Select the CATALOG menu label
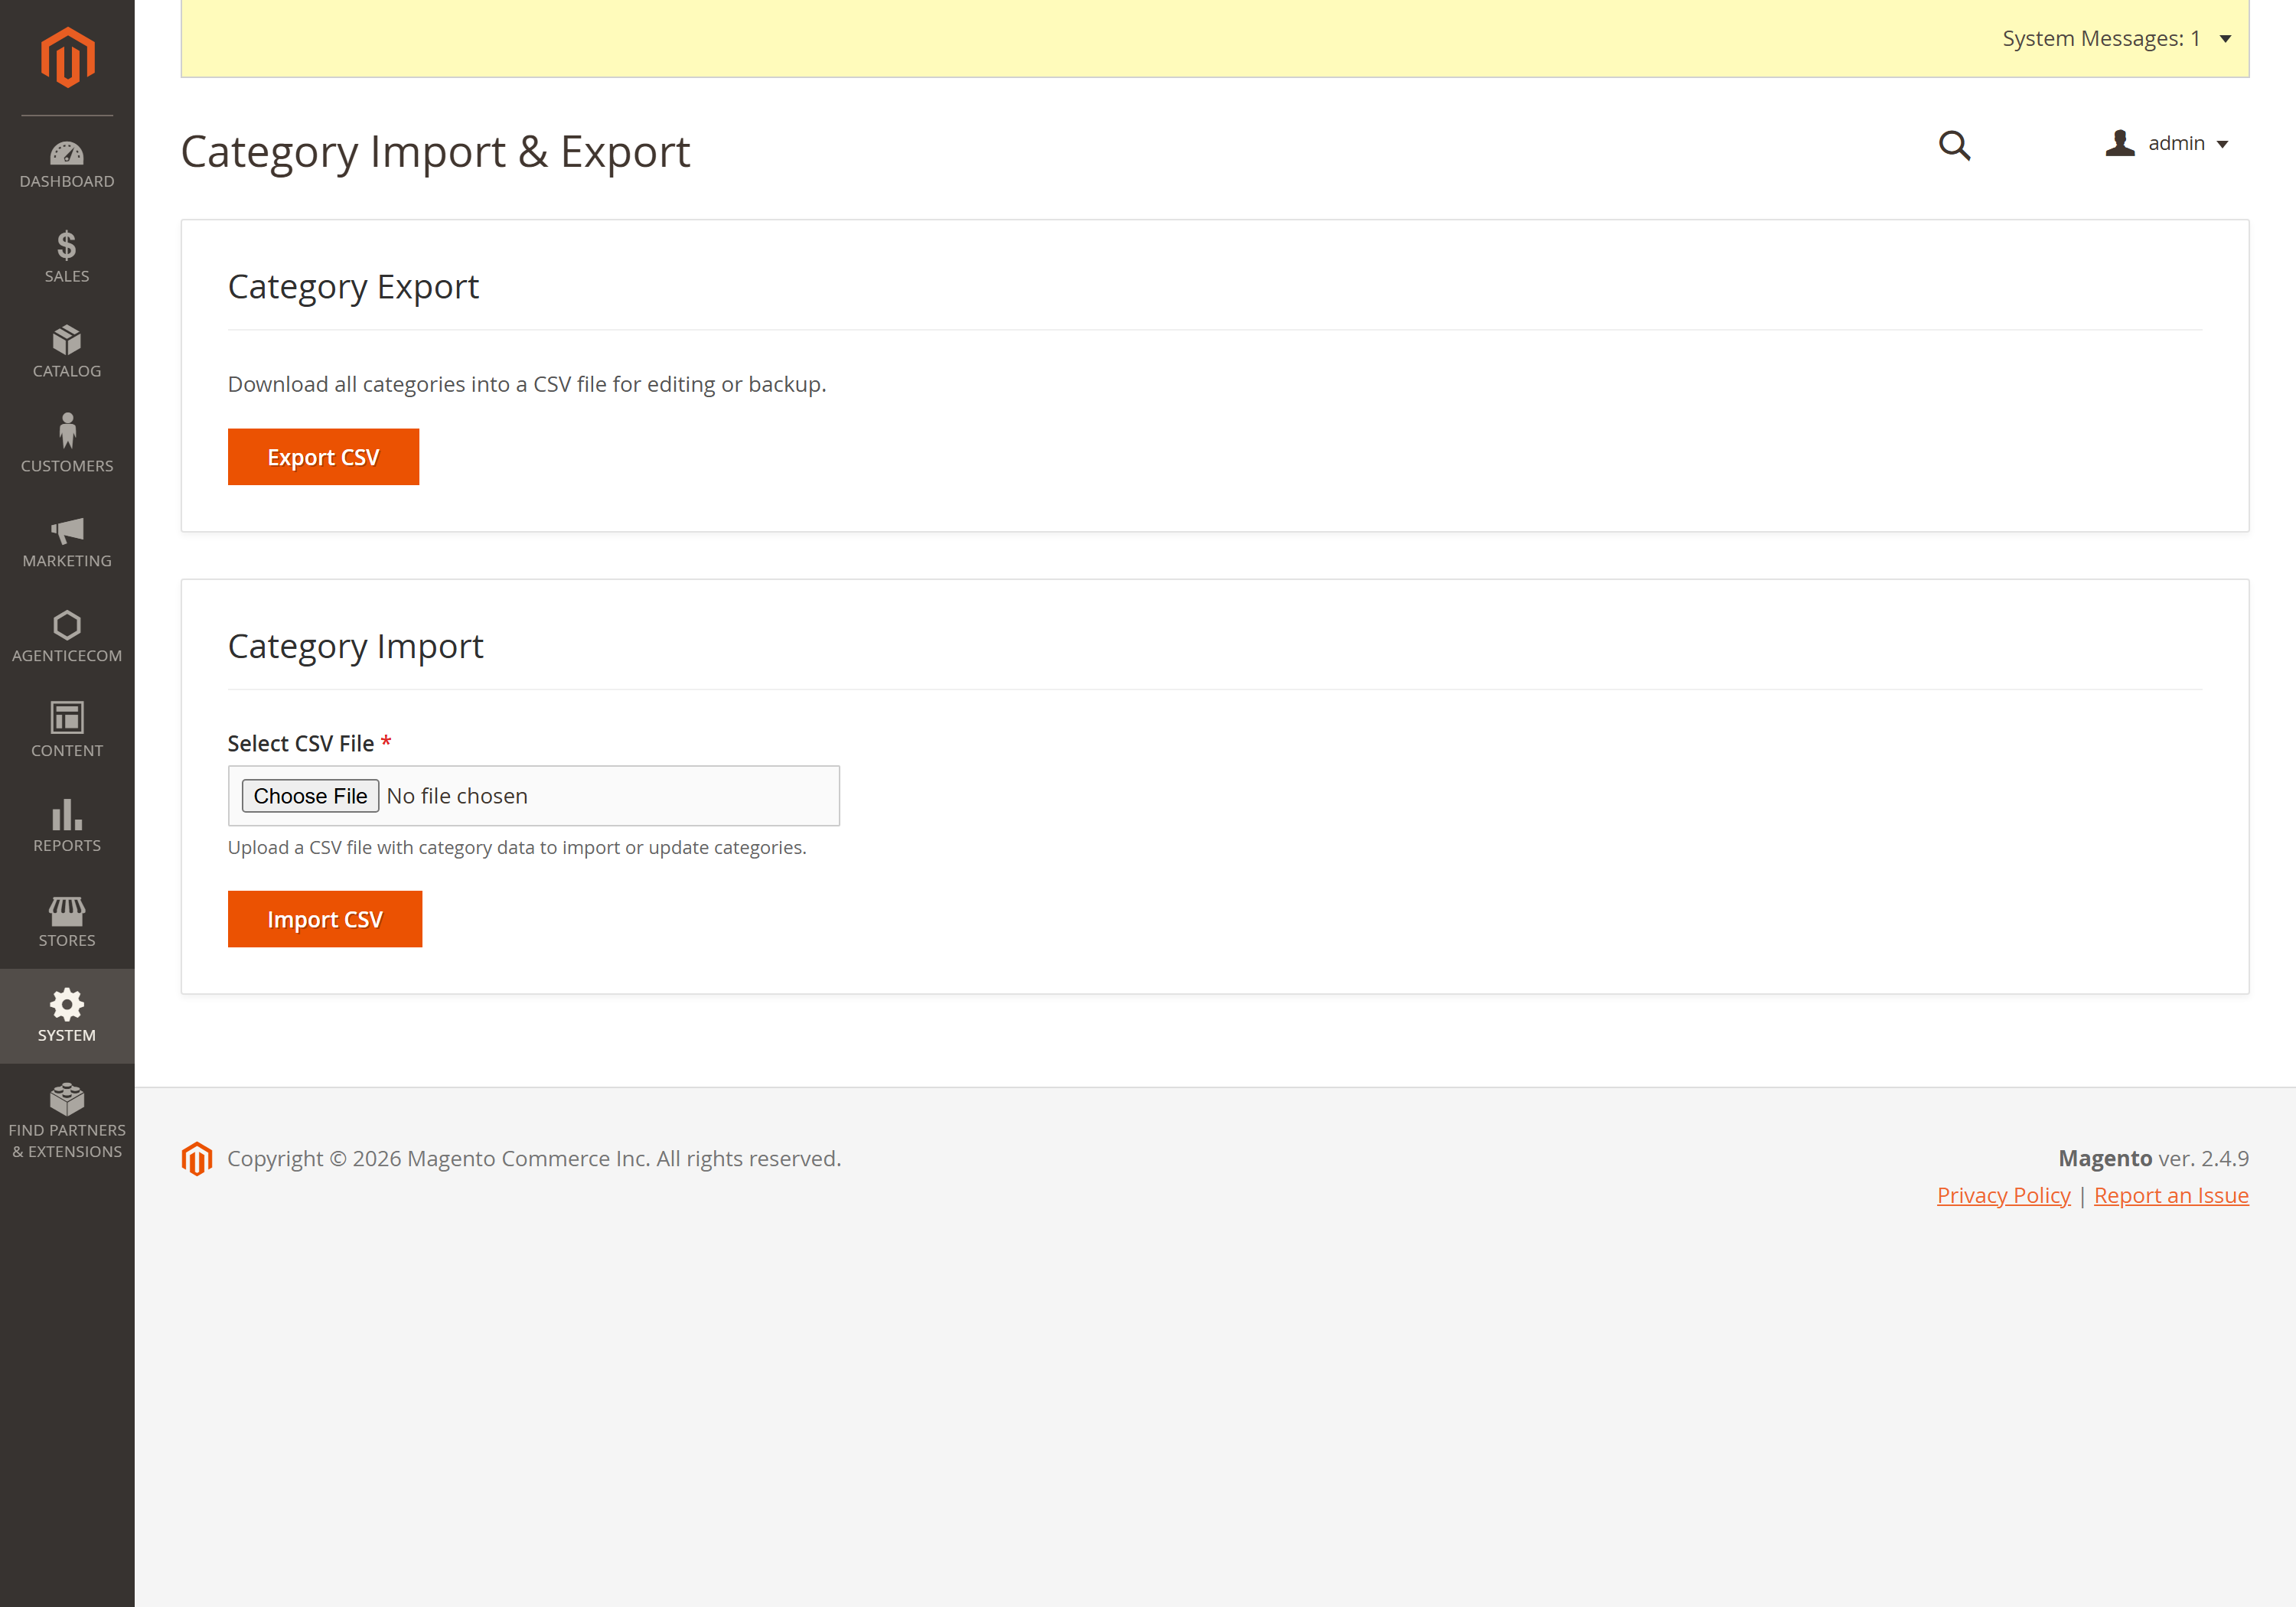Viewport: 2296px width, 1607px height. pyautogui.click(x=67, y=371)
